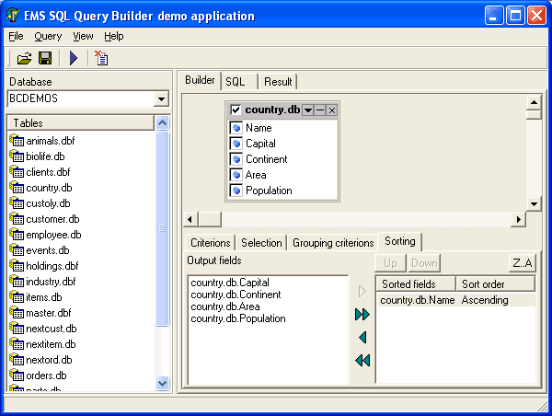Viewport: 552px width, 416px height.
Task: Click the Sorted fields column header
Action: point(416,283)
